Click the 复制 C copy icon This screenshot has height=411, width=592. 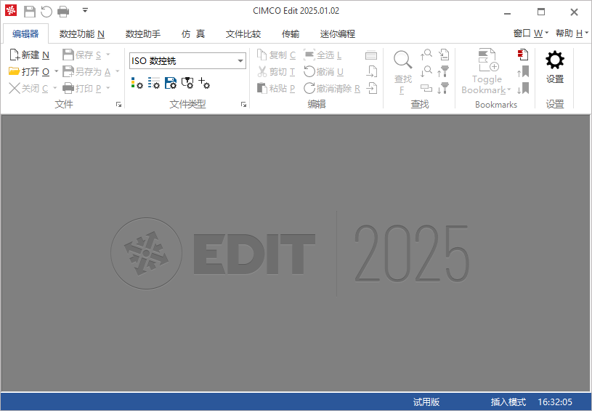(x=262, y=55)
